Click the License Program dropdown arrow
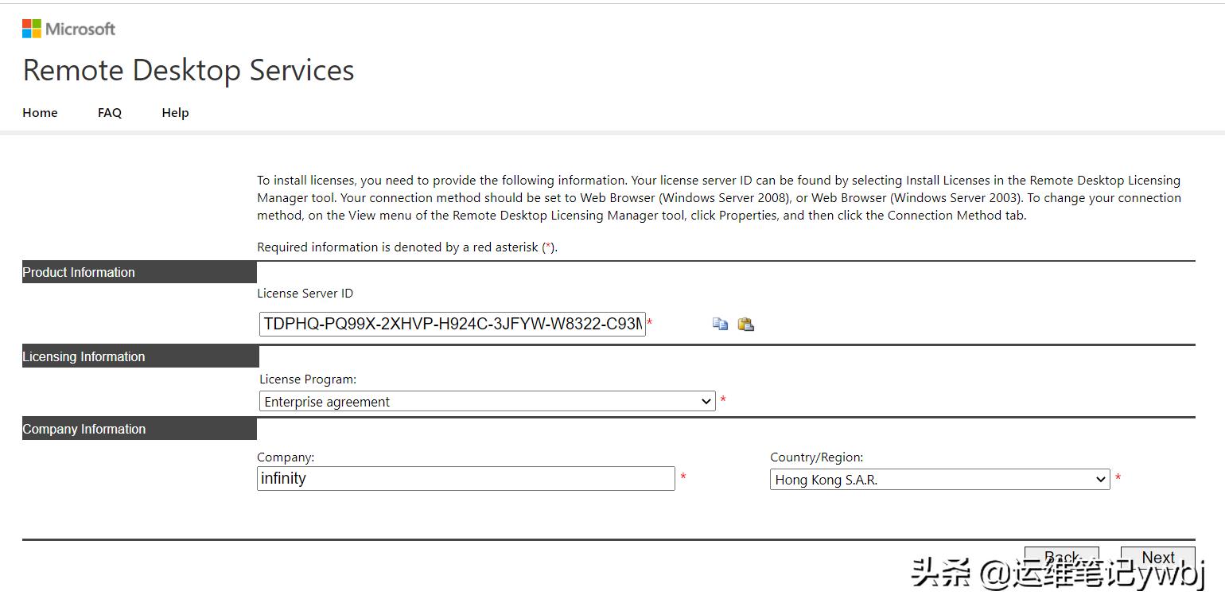This screenshot has height=607, width=1225. point(706,401)
